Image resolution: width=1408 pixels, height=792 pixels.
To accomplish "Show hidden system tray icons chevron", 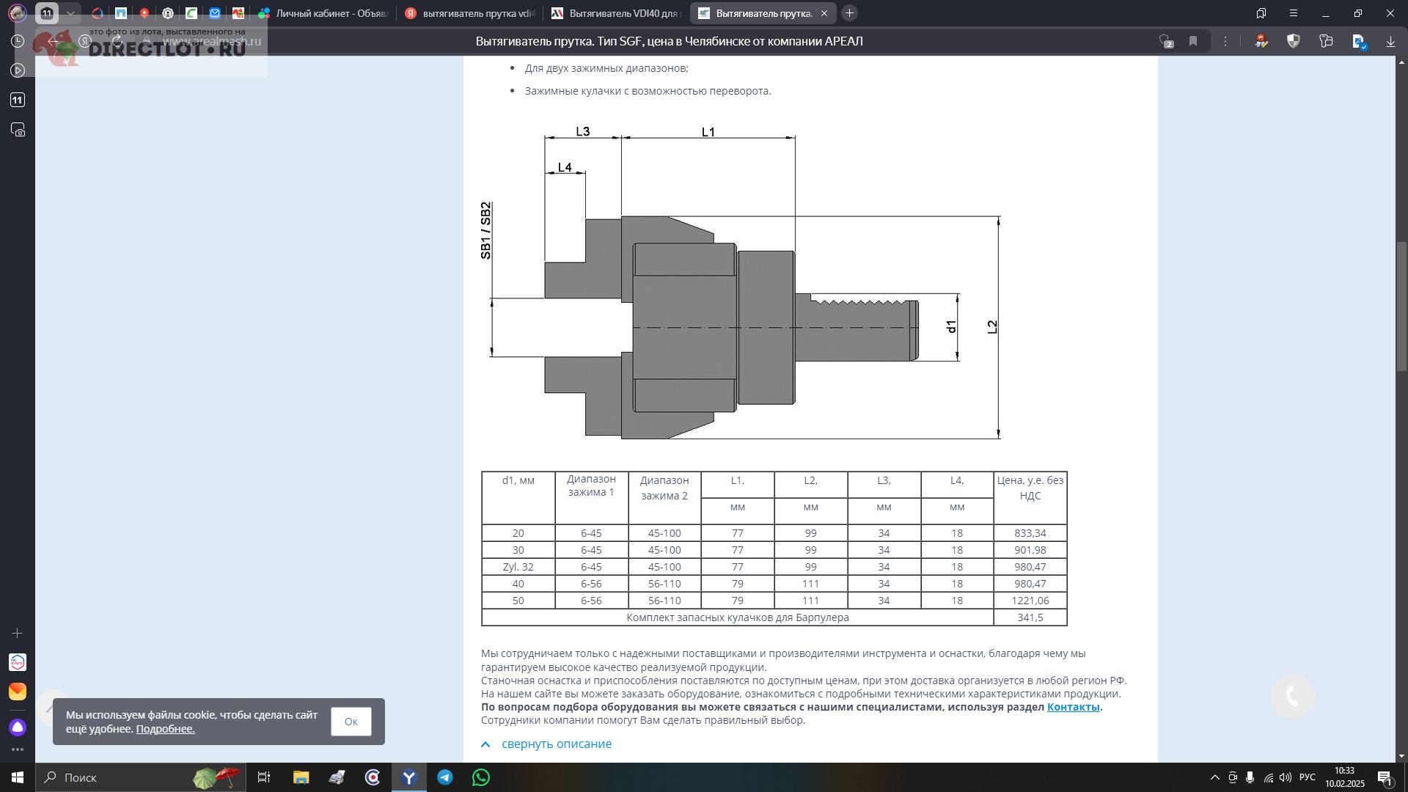I will click(x=1214, y=777).
